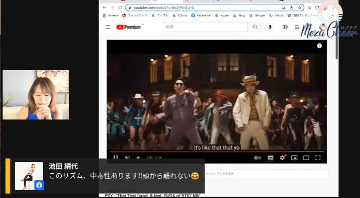Screen dimensions: 360x198
Task: Open the browser media control icon
Action: pos(309,7)
